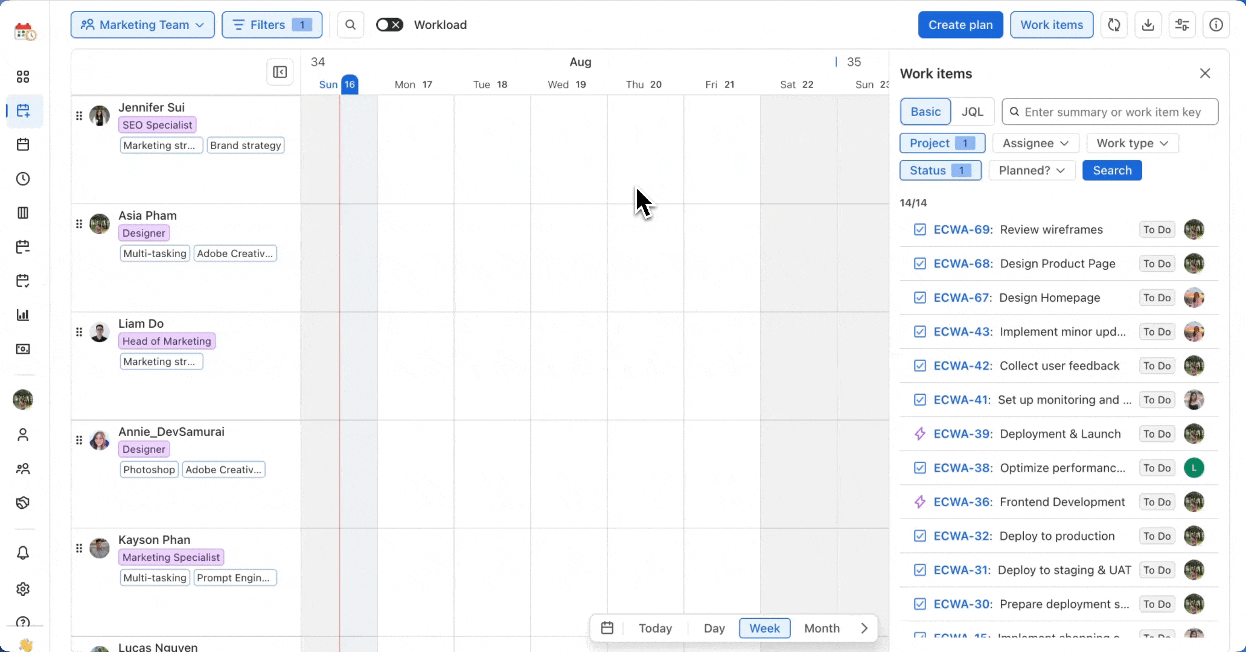Open the notifications bell
1246x652 pixels.
click(x=23, y=553)
